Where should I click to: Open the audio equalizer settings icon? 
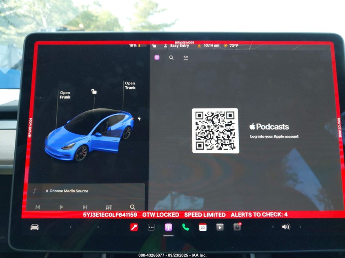coord(109,207)
